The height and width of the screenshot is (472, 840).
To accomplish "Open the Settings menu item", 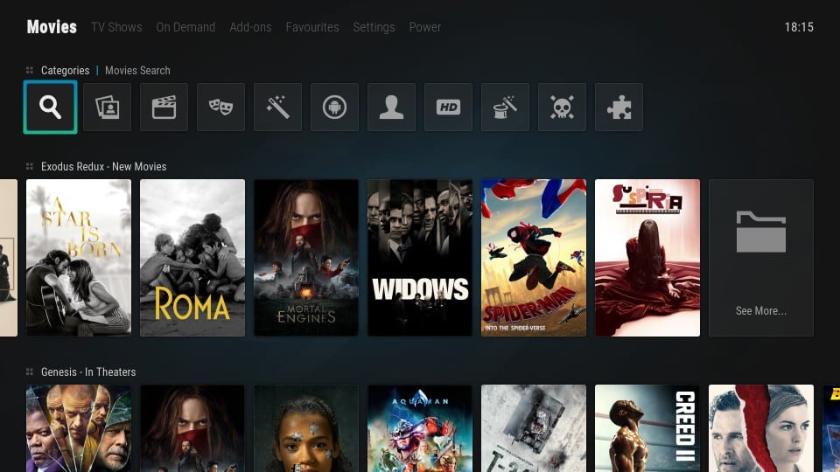I will [x=374, y=27].
